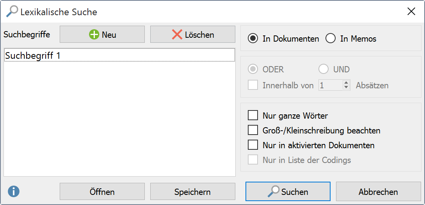The image size is (425, 205).
Task: Select the Suchbegriff 1 list entry
Action: (x=119, y=55)
